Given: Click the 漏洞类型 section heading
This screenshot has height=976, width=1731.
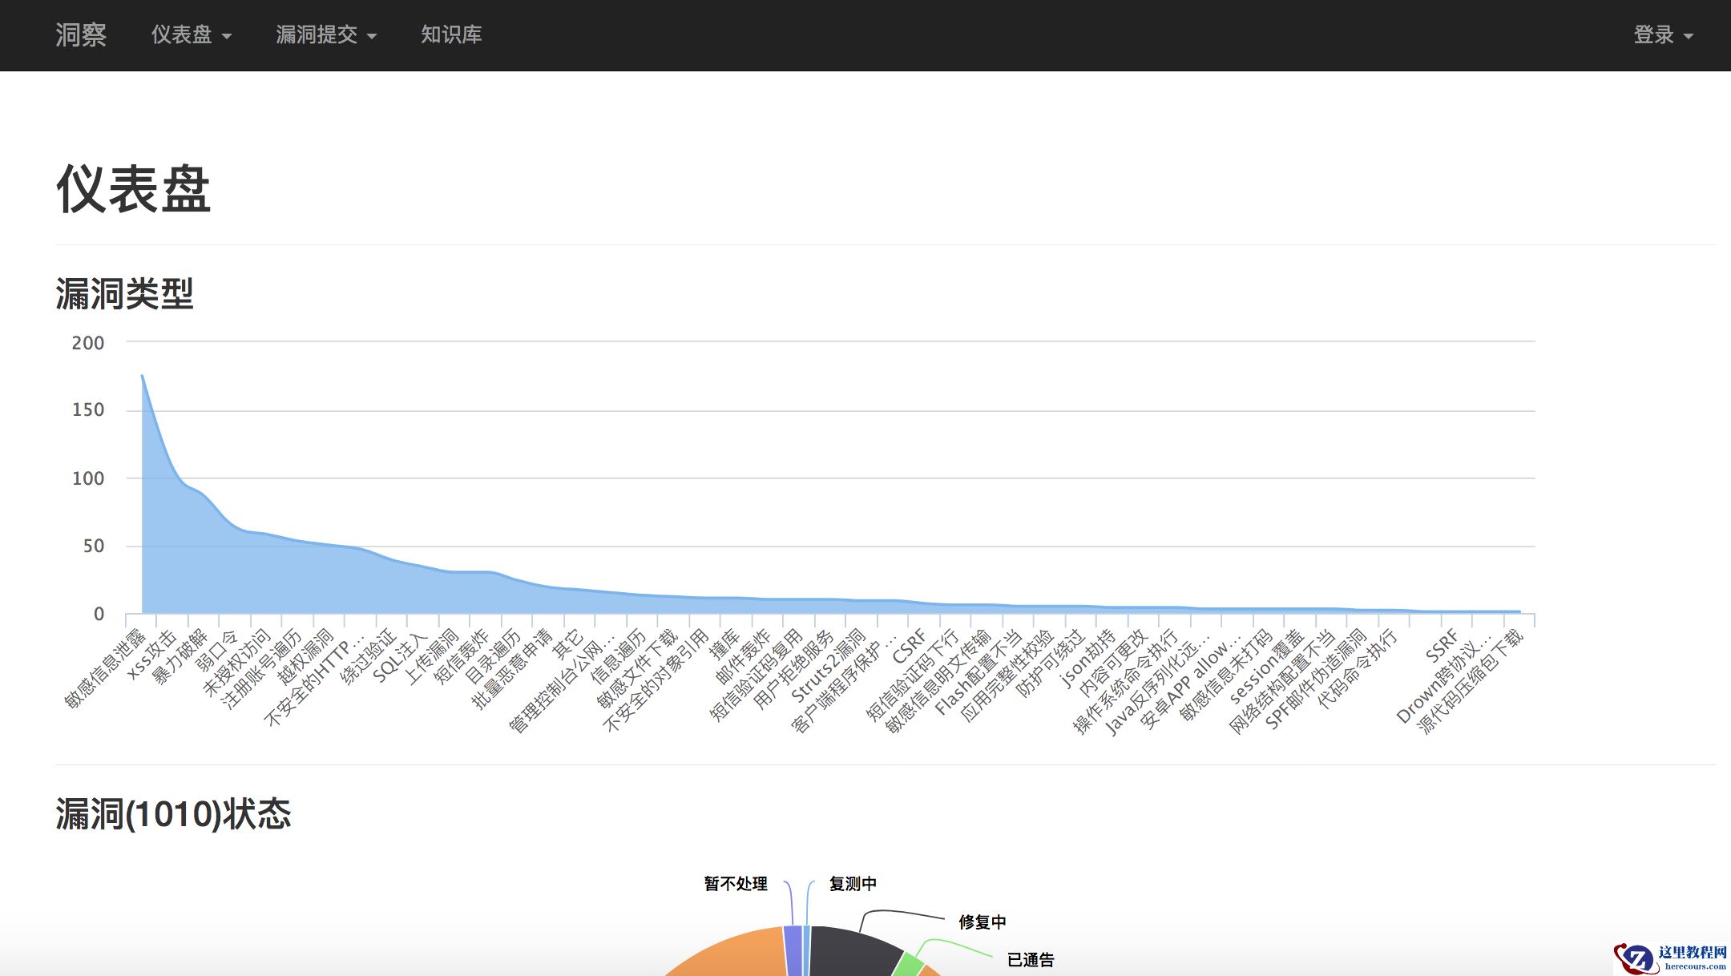Looking at the screenshot, I should click(124, 293).
